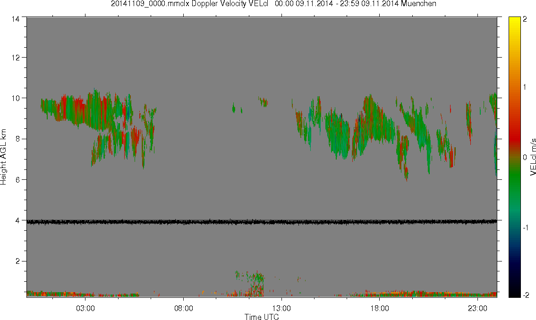Click the 'Time UTC' x-axis label
Screen dimensions: 536x320
262,317
